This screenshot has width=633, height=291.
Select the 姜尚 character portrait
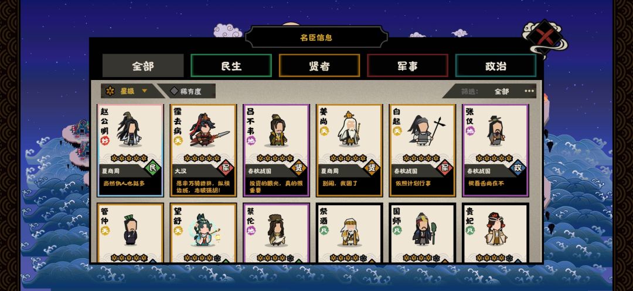(349, 129)
